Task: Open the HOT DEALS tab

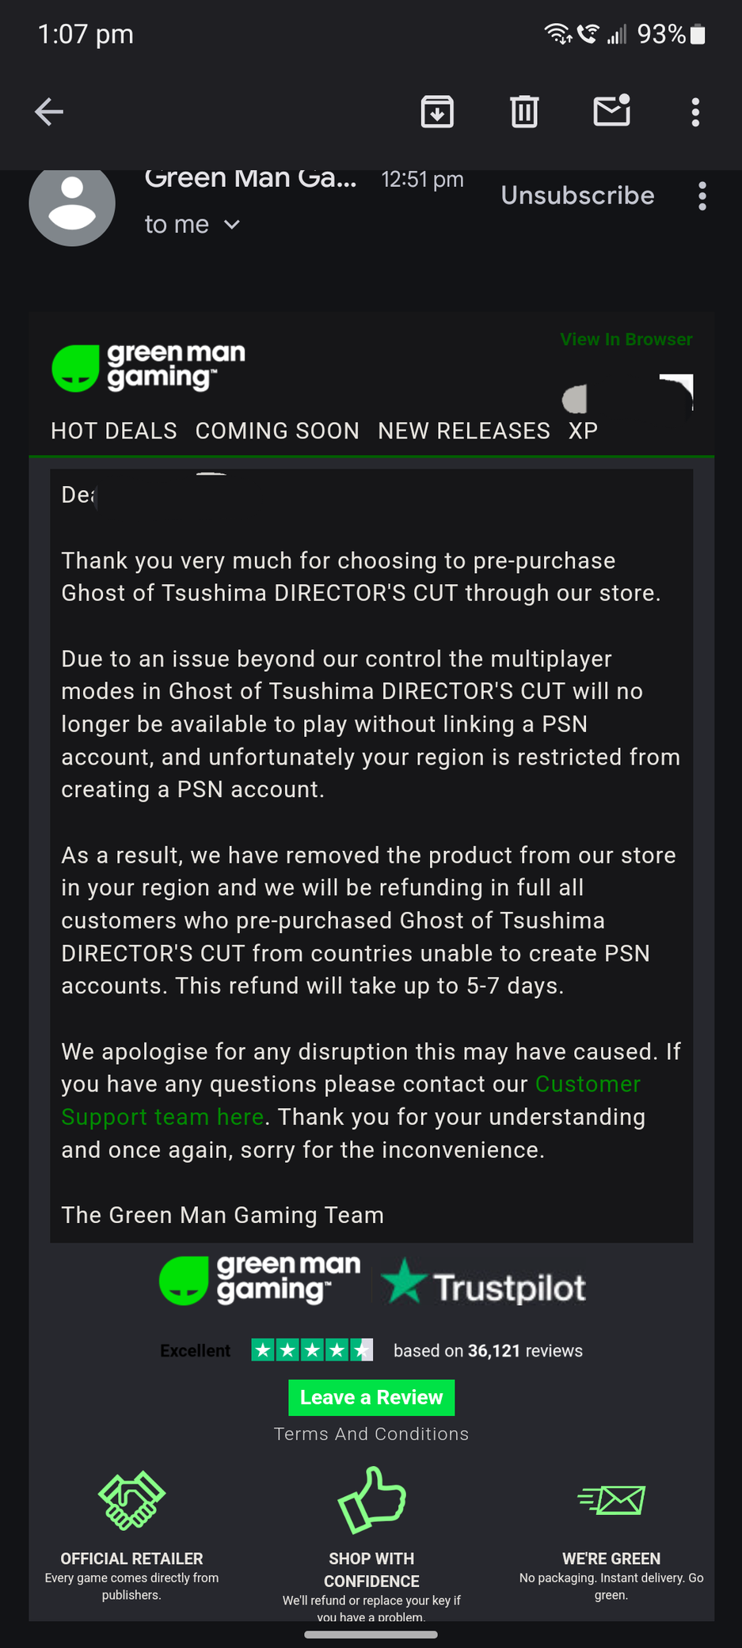Action: click(114, 431)
